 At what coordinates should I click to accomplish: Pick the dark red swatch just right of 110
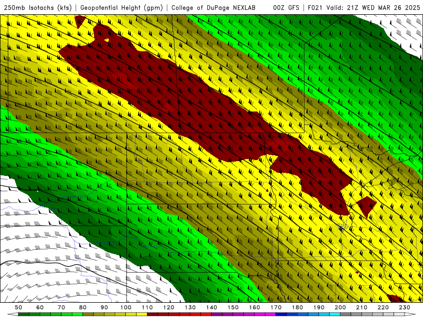point(152,314)
